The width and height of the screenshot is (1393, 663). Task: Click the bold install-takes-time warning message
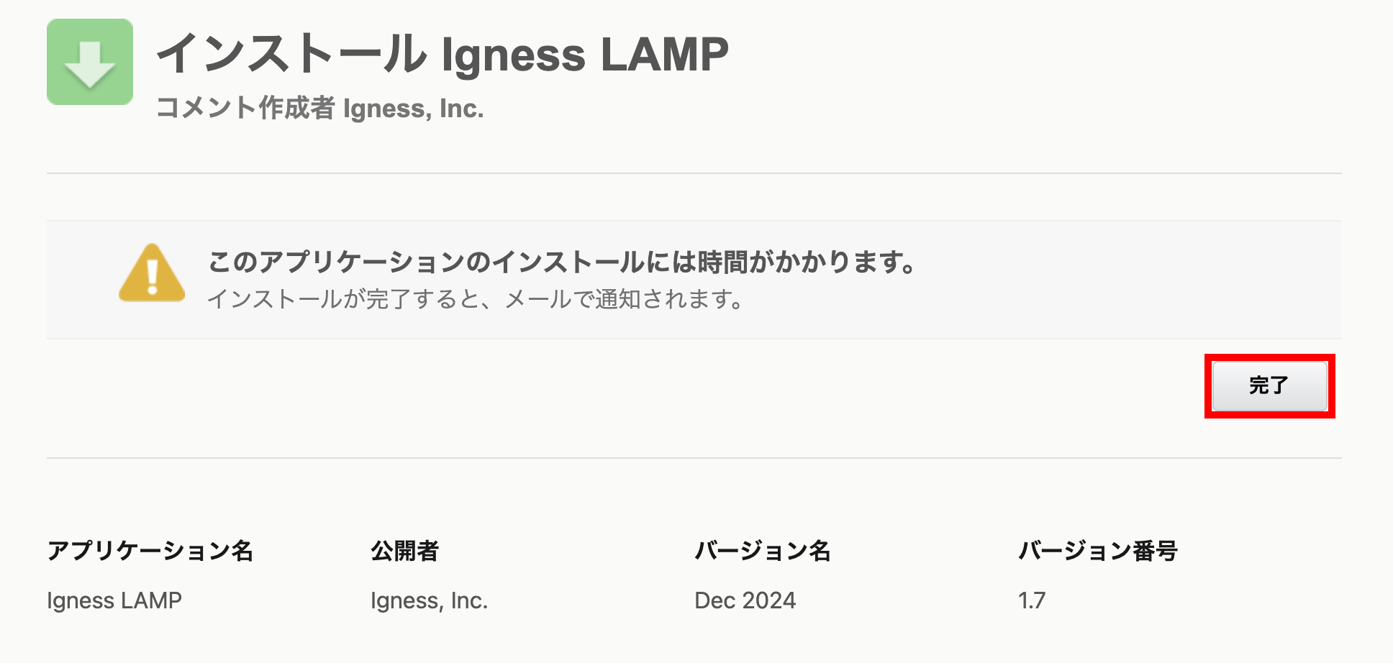[x=562, y=262]
